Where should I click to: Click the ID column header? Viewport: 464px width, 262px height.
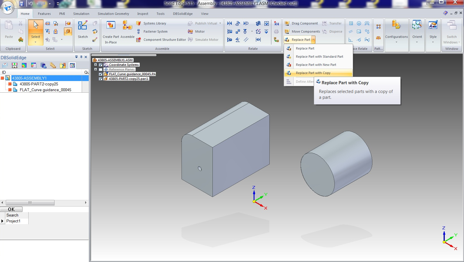(4, 72)
